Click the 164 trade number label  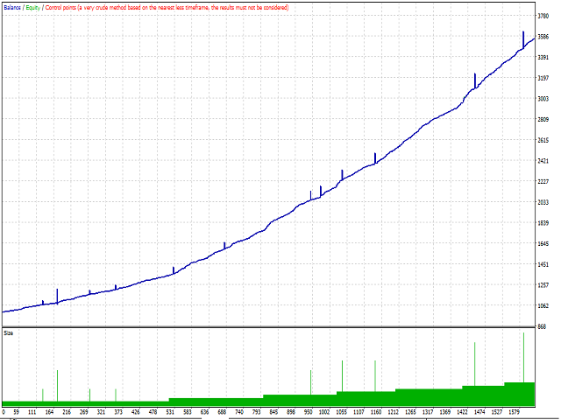point(51,411)
